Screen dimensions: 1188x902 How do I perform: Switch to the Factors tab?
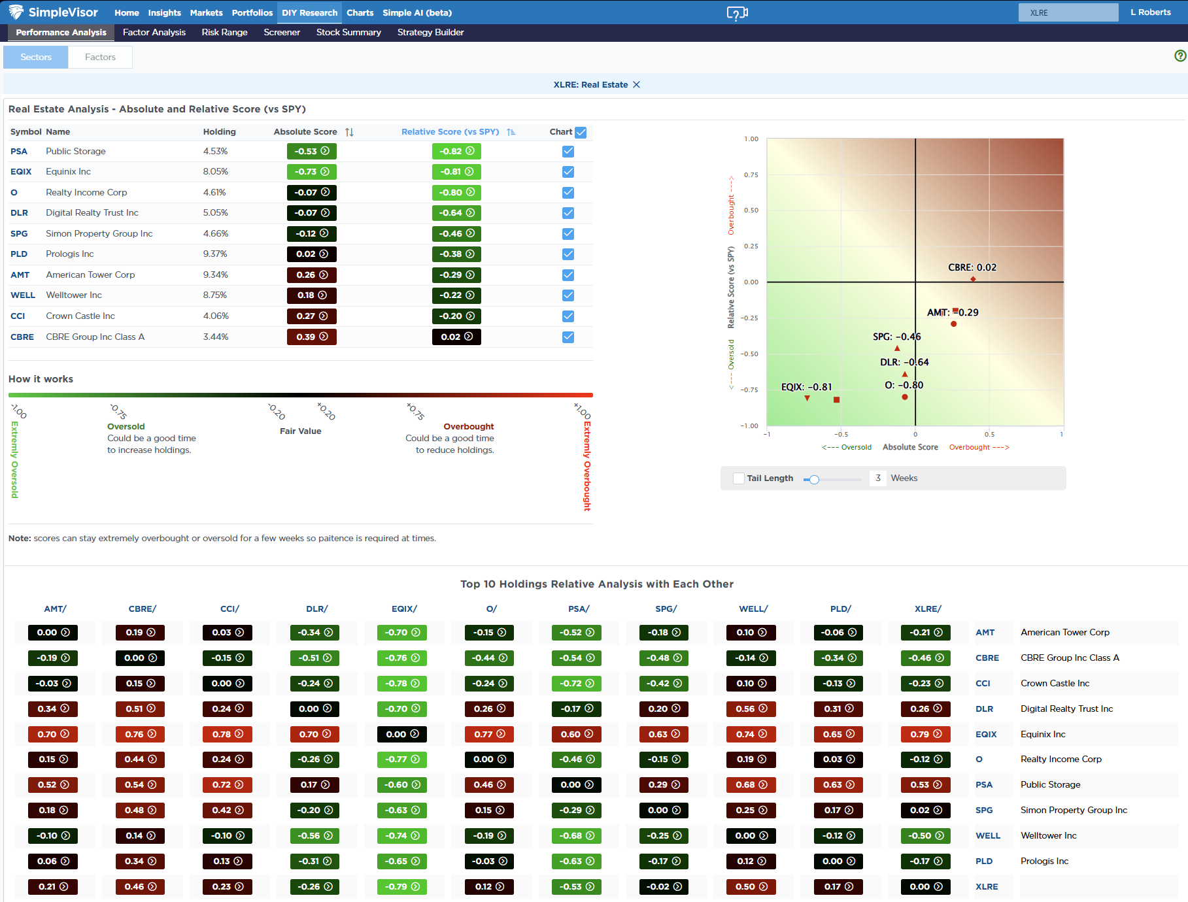pyautogui.click(x=100, y=58)
